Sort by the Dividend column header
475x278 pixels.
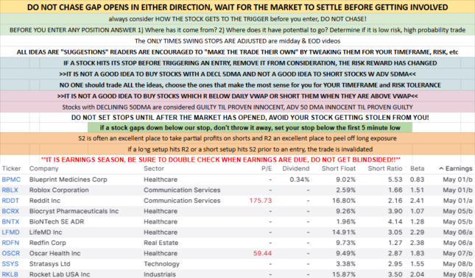pyautogui.click(x=295, y=168)
